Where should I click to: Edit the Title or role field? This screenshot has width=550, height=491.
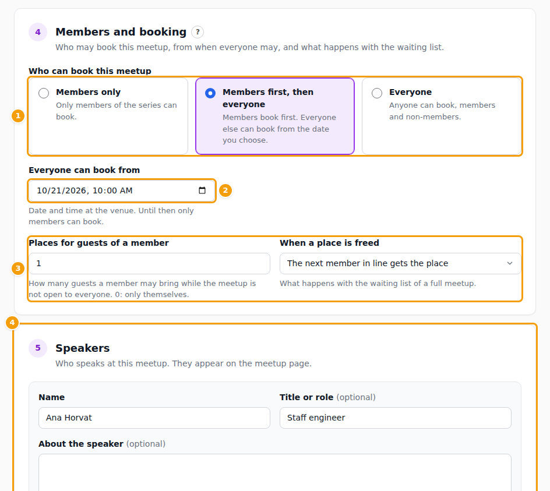[x=395, y=418]
